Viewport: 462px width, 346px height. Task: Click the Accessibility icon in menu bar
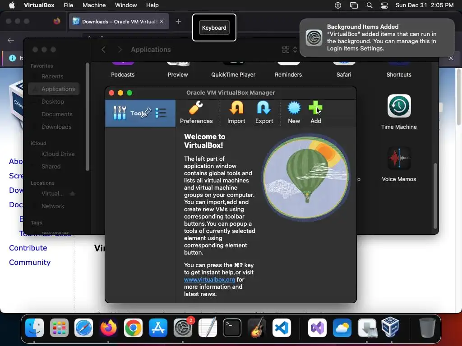[338, 5]
